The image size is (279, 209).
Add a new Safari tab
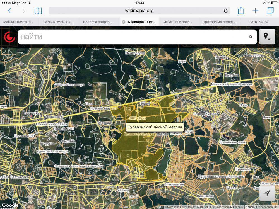pos(255,11)
